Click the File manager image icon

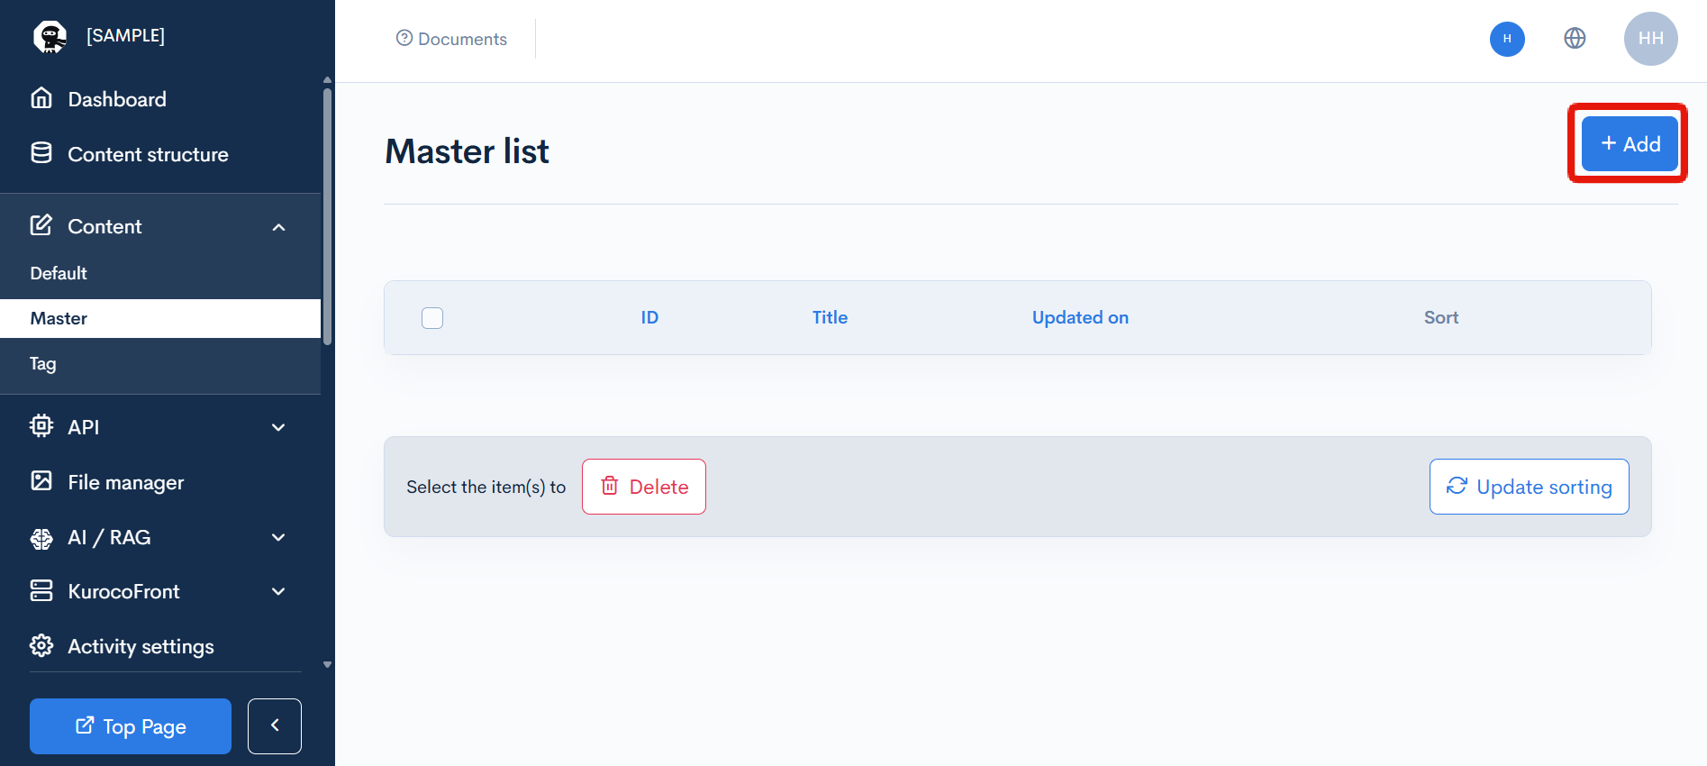pyautogui.click(x=41, y=481)
